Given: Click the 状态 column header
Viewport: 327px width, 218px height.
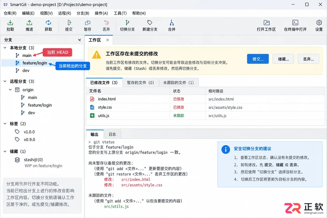Looking at the screenshot, I should click(187, 91).
